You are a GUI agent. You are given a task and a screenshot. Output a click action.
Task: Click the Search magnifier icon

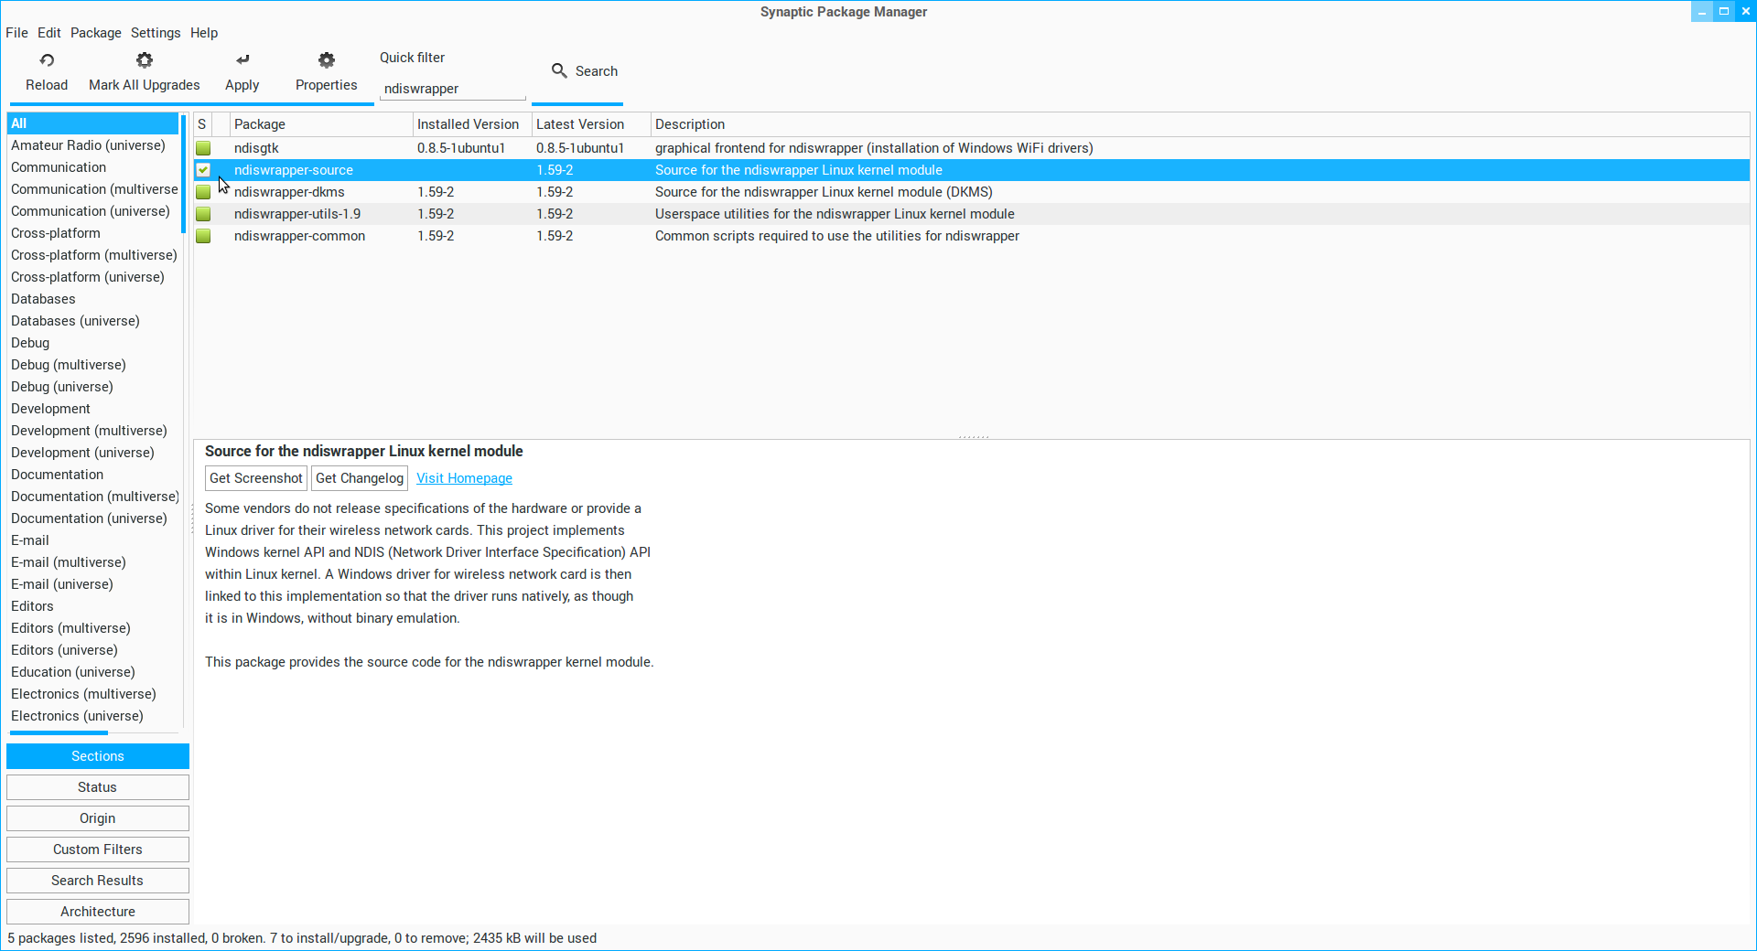click(559, 70)
